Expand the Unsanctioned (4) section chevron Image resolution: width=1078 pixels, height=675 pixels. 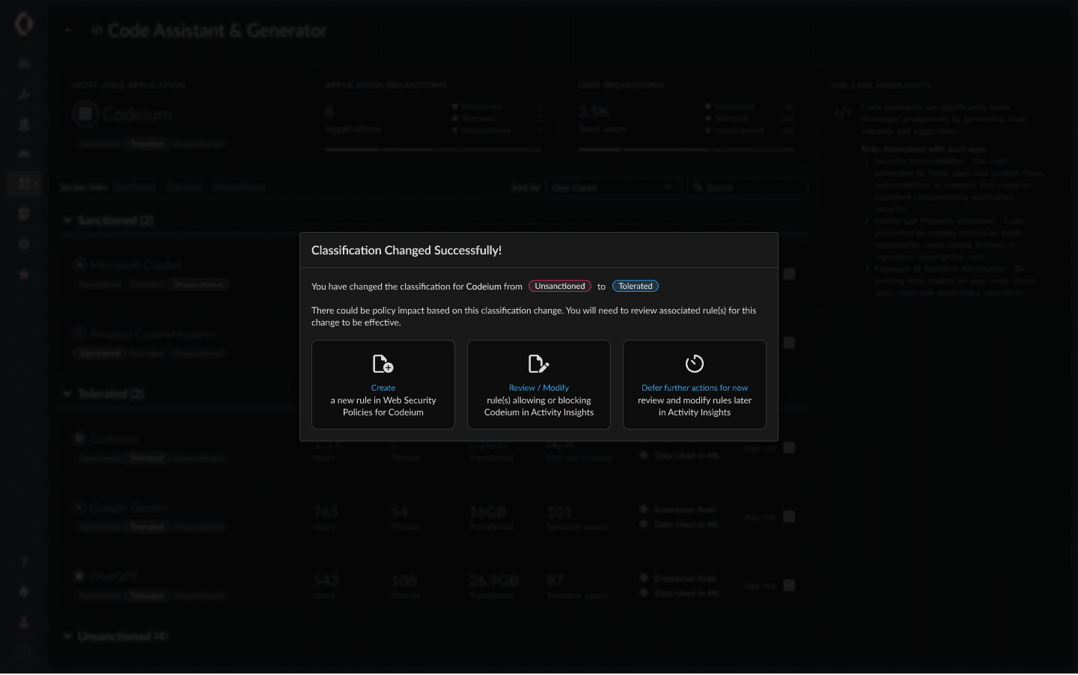tap(67, 636)
